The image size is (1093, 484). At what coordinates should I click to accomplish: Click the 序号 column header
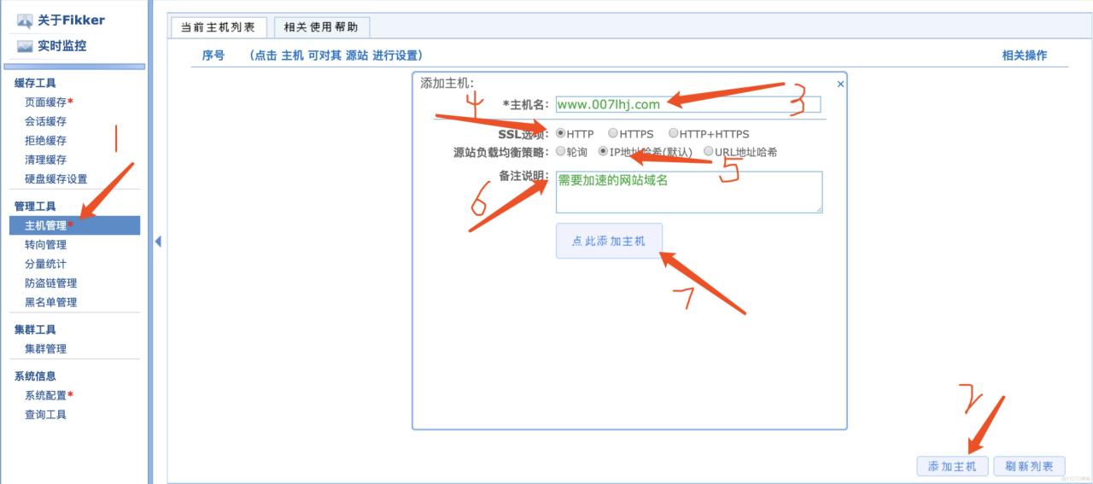pos(213,55)
